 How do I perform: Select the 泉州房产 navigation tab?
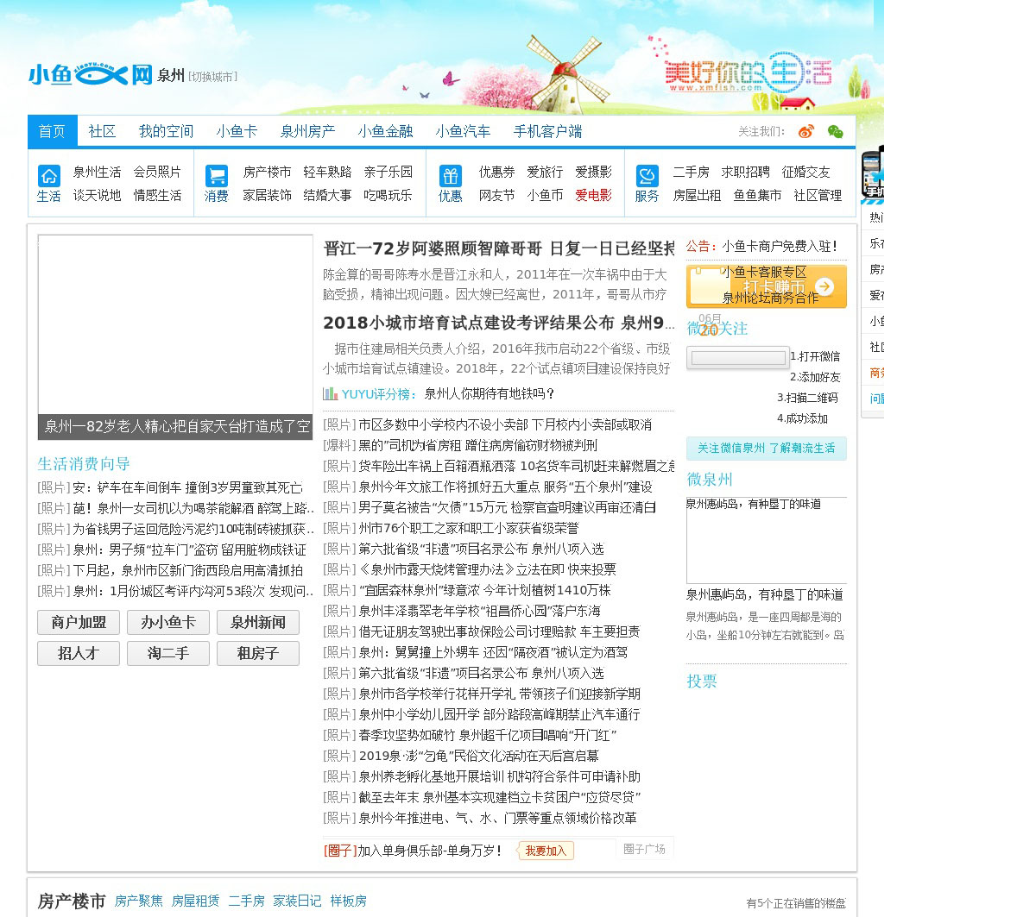coord(307,131)
